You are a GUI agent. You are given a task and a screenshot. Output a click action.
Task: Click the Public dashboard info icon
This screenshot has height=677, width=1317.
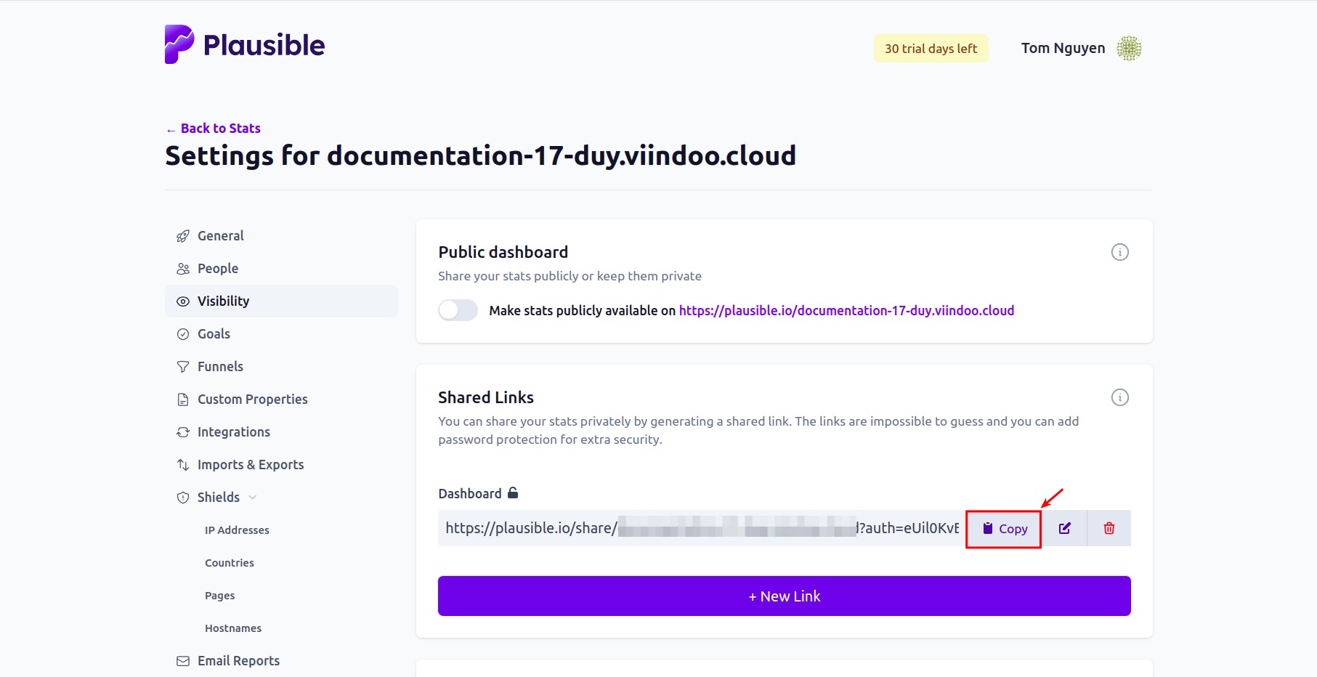pos(1119,252)
